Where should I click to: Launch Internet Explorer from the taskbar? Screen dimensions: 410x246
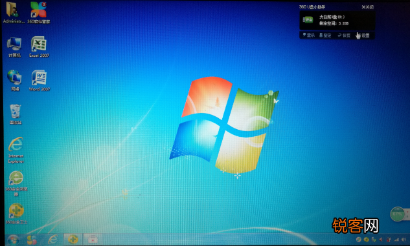click(53, 240)
